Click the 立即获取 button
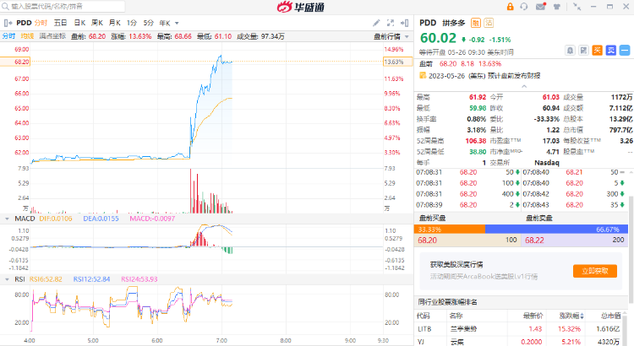 click(x=595, y=271)
